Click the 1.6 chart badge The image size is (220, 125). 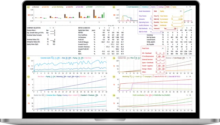click(x=114, y=95)
